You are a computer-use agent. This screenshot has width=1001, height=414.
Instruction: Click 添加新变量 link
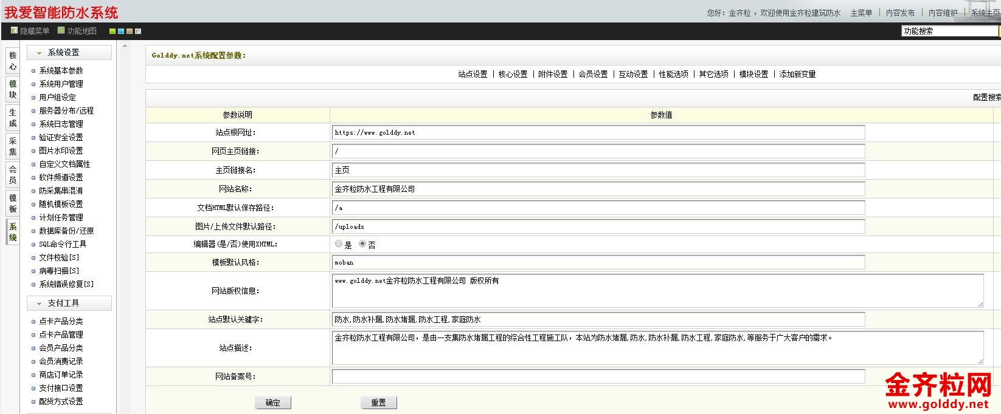(x=797, y=74)
